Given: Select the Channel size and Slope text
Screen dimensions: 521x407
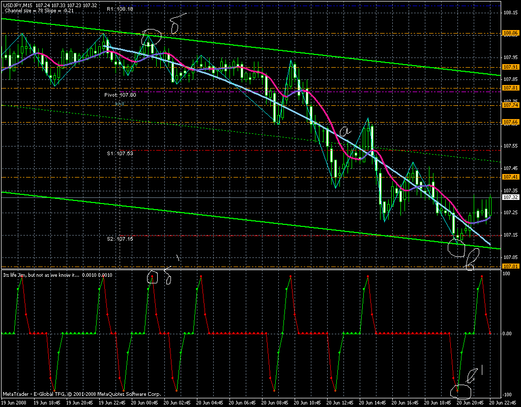Looking at the screenshot, I should coord(38,10).
